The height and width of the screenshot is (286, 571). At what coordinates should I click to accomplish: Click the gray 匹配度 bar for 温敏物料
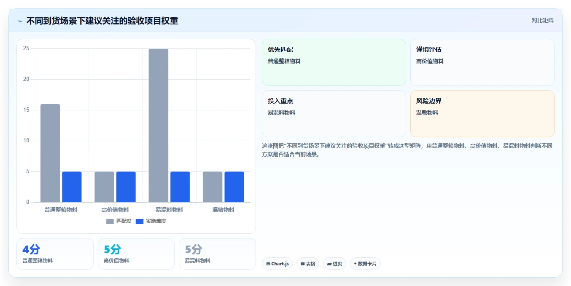[213, 187]
